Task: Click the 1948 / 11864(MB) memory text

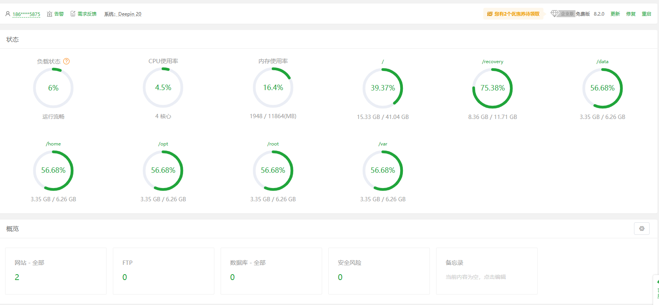Action: (x=273, y=116)
